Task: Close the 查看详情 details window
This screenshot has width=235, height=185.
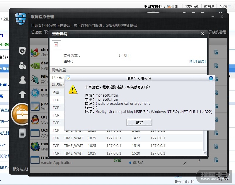Action: (202, 34)
